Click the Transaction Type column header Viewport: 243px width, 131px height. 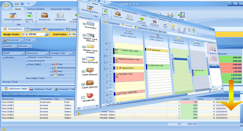49,99
